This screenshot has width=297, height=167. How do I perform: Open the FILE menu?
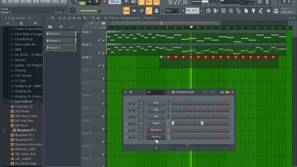[x=4, y=1]
